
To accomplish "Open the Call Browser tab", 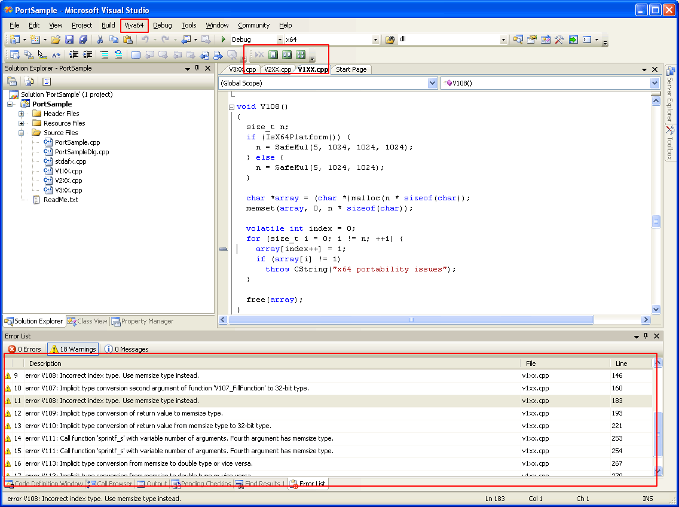I will click(109, 484).
